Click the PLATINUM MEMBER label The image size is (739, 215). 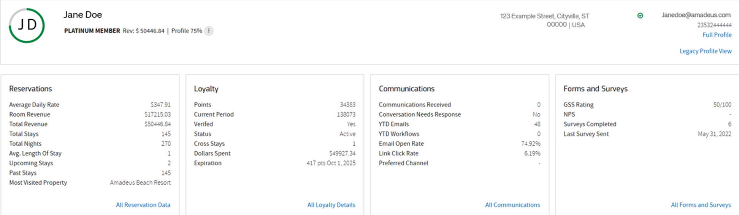(x=92, y=31)
